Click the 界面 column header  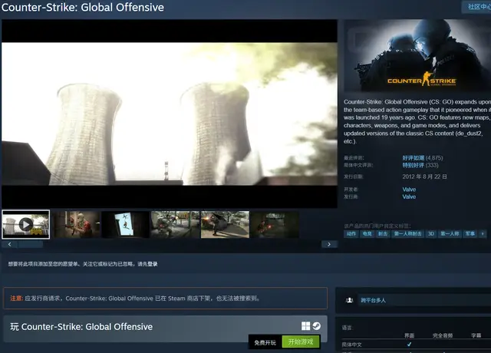click(x=409, y=335)
